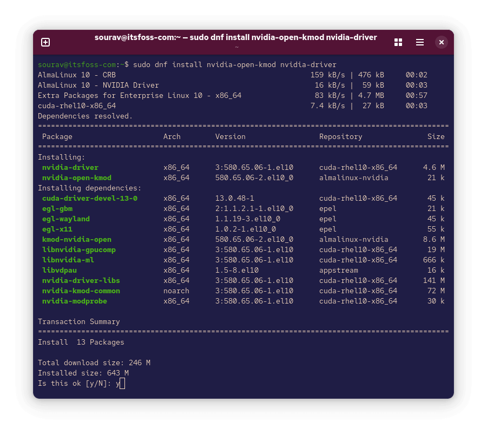Show the tab overview grid
Image resolution: width=487 pixels, height=435 pixels.
[398, 42]
